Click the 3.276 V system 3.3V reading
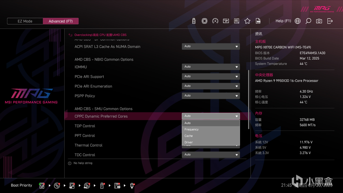343x193 pixels. click(x=305, y=153)
